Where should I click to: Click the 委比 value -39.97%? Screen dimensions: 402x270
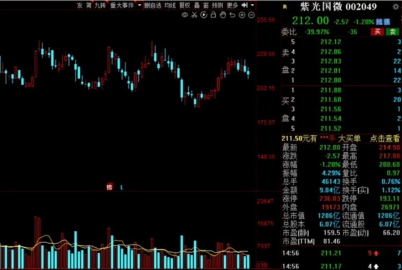point(317,32)
